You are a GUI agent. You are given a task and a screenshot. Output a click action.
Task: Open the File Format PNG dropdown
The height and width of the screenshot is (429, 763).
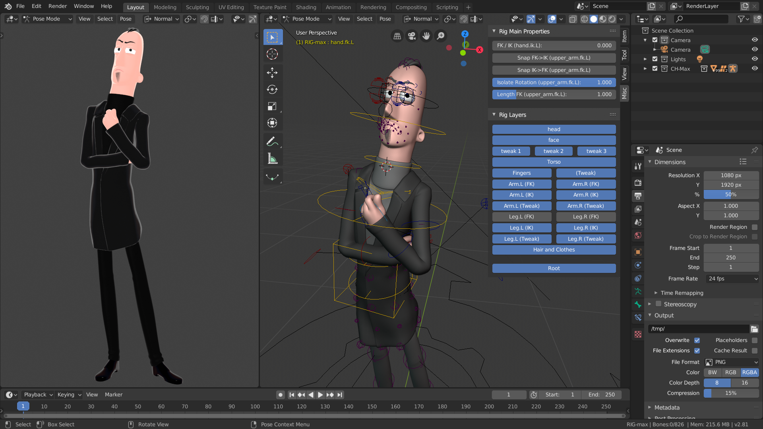[732, 362]
